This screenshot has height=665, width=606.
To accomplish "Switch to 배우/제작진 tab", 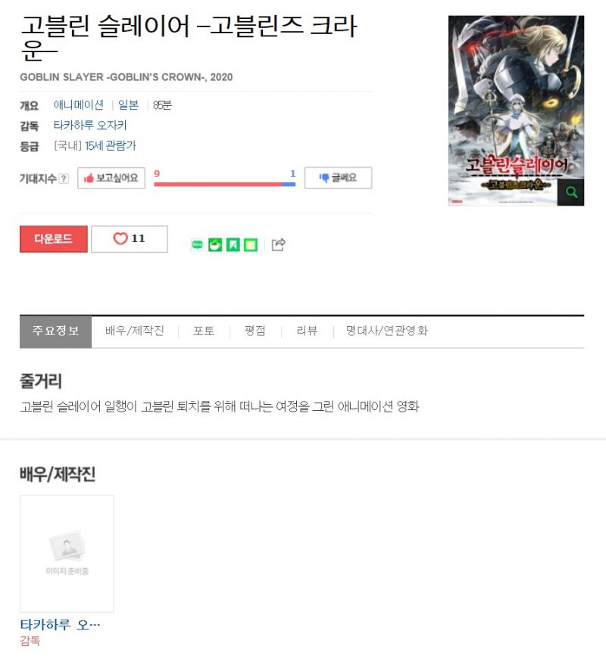I will (x=135, y=331).
